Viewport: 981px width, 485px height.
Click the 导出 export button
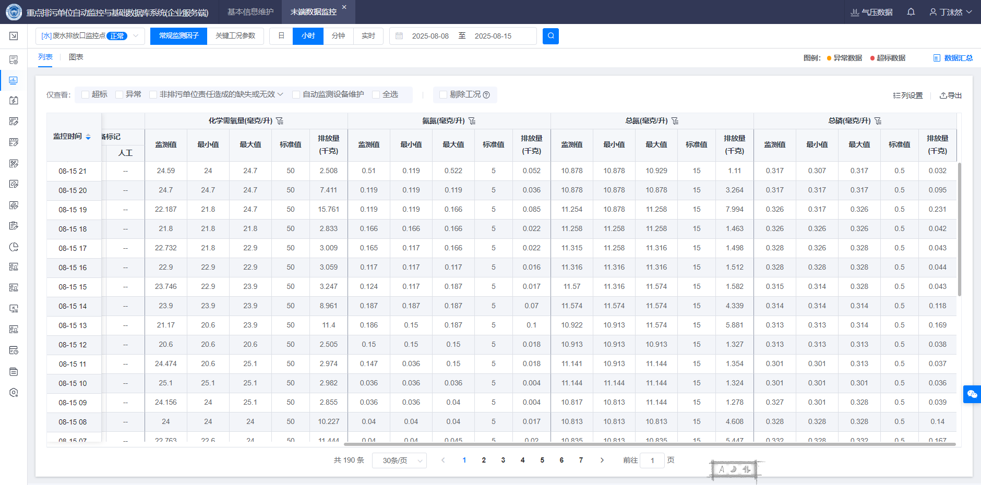pyautogui.click(x=950, y=95)
